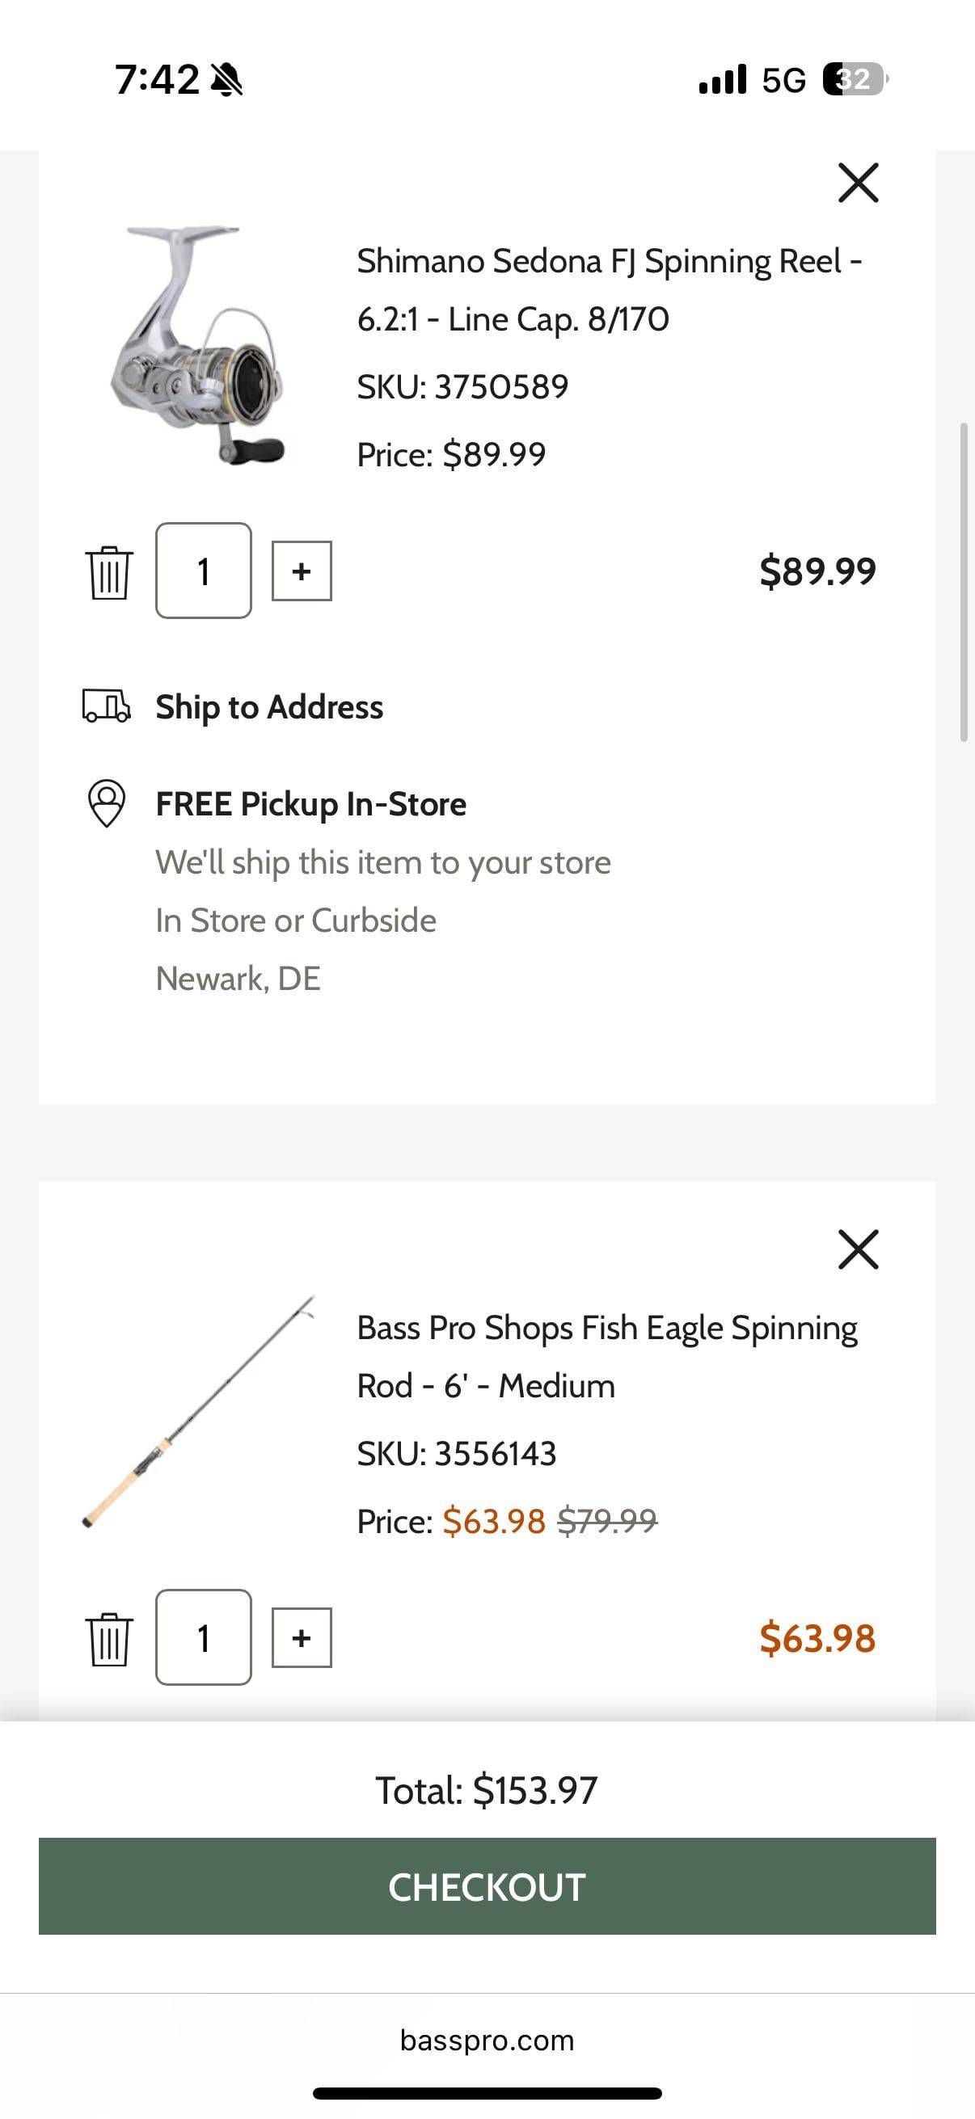975x2119 pixels.
Task: Tap the store location pin icon
Action: pos(106,803)
